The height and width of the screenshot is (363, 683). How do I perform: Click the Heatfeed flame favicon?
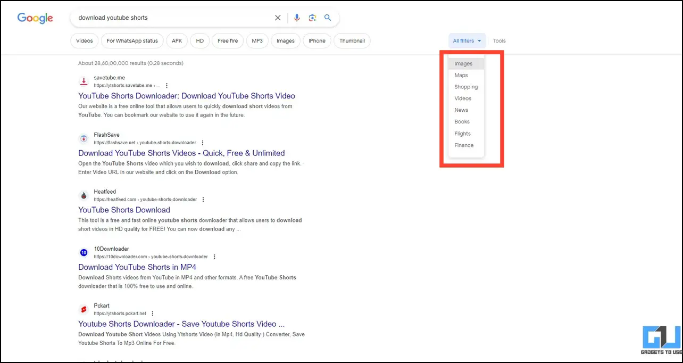[84, 195]
